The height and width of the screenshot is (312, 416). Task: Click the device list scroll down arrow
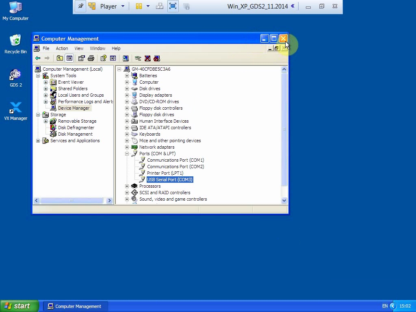pos(284,200)
